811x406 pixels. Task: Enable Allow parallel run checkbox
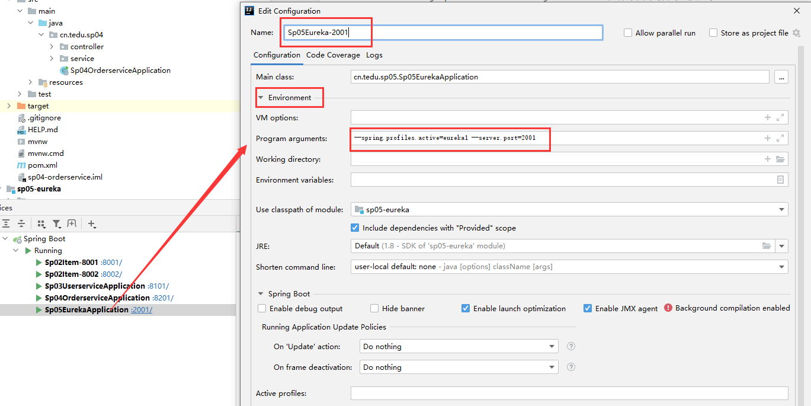(628, 33)
